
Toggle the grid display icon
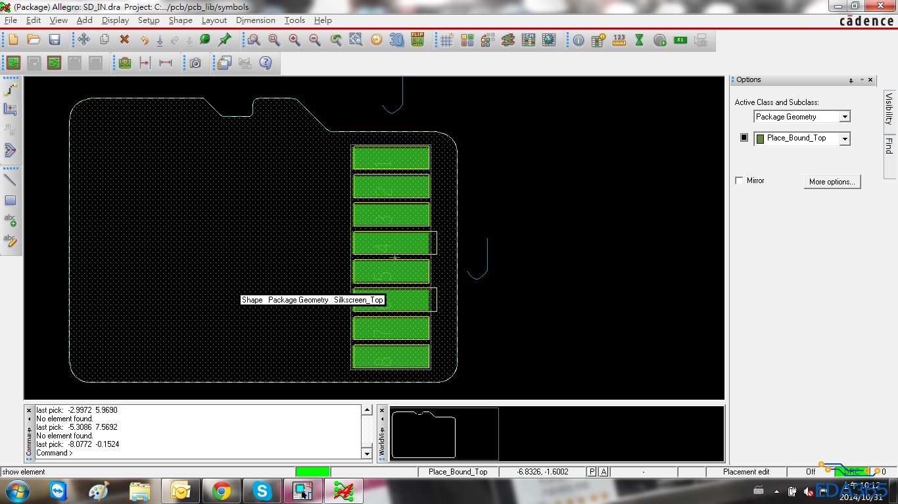(446, 40)
